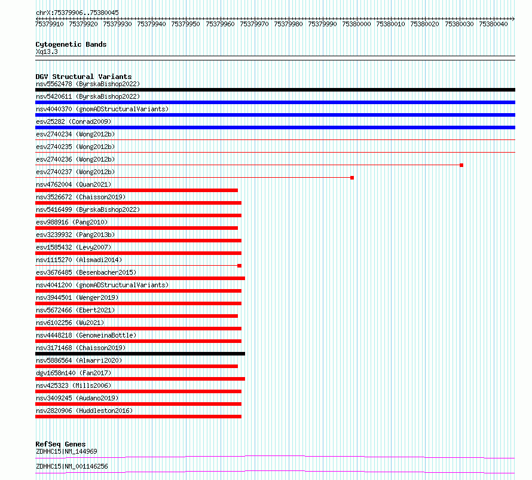Open nsv3944501 (Wenger2019) variant
Image resolution: width=532 pixels, height=480 pixels.
[77, 297]
